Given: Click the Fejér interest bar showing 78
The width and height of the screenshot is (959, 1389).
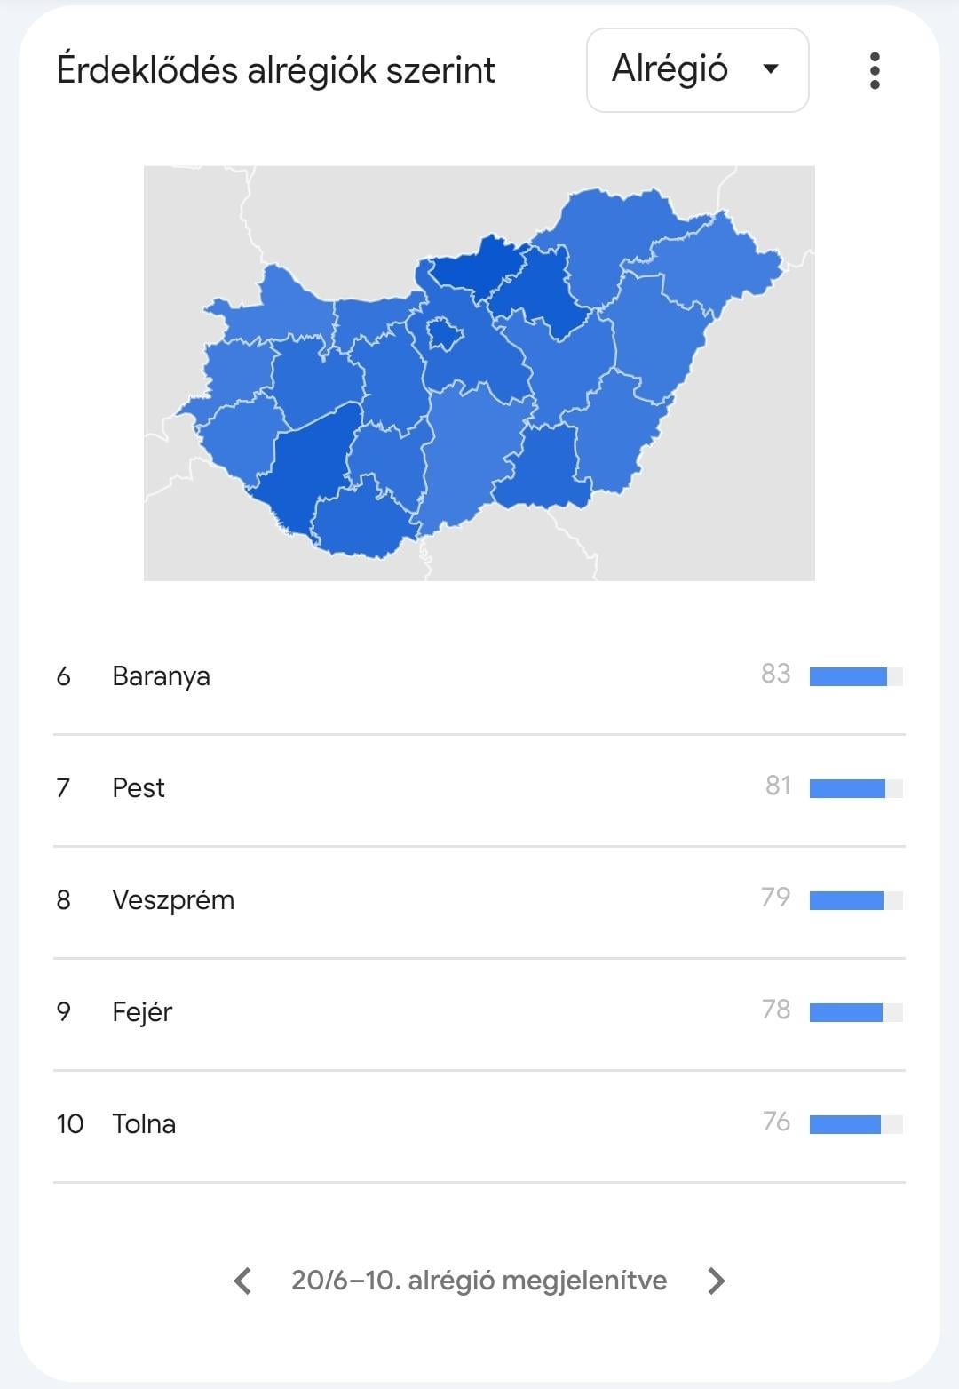Looking at the screenshot, I should (x=856, y=1012).
